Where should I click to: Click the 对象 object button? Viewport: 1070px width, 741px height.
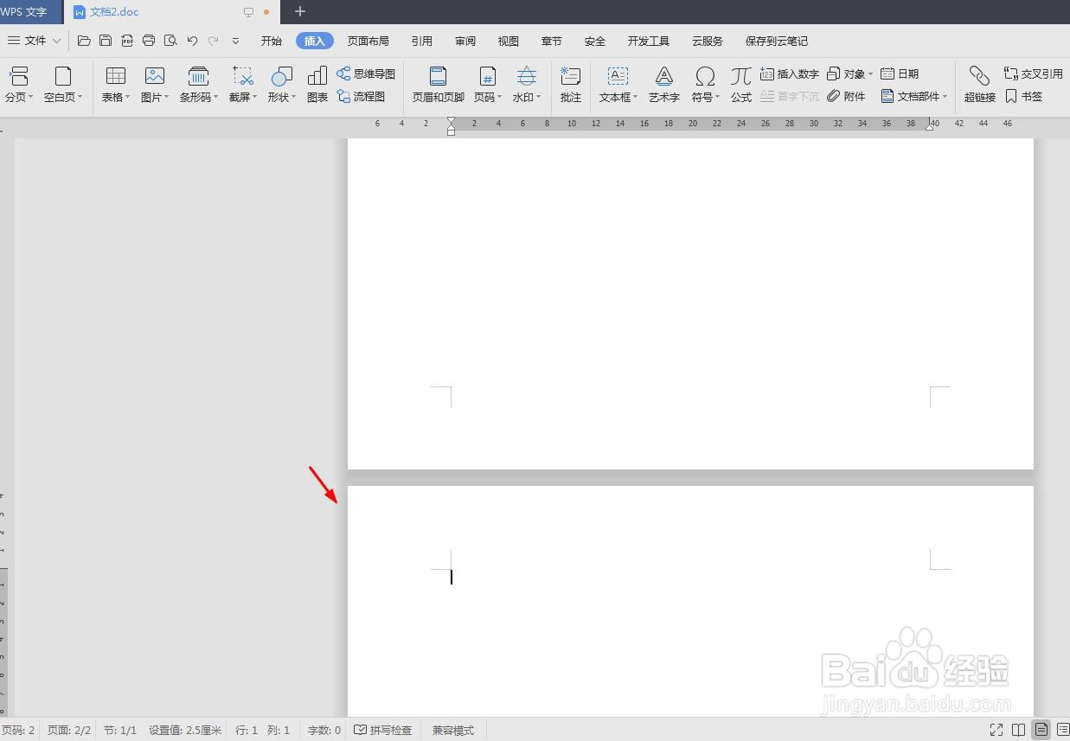click(846, 73)
